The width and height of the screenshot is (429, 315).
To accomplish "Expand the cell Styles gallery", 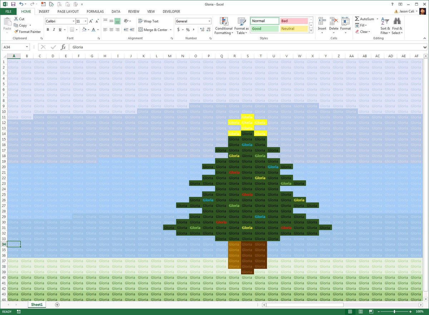I will click(x=311, y=31).
